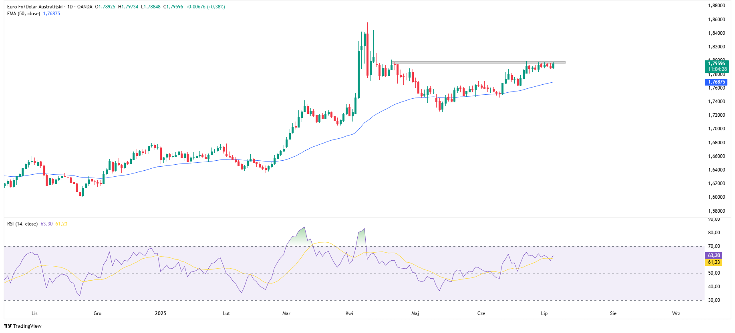This screenshot has width=735, height=333.
Task: Click price axis label 1,88000
Action: pos(717,6)
